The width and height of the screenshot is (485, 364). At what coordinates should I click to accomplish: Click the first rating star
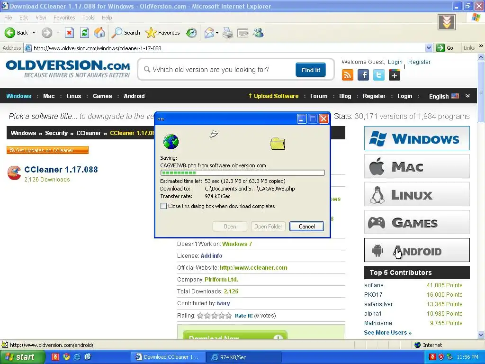[x=200, y=316]
